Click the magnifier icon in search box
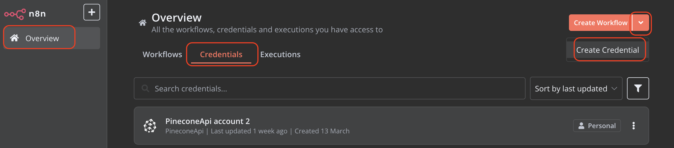The image size is (674, 148). pos(145,88)
